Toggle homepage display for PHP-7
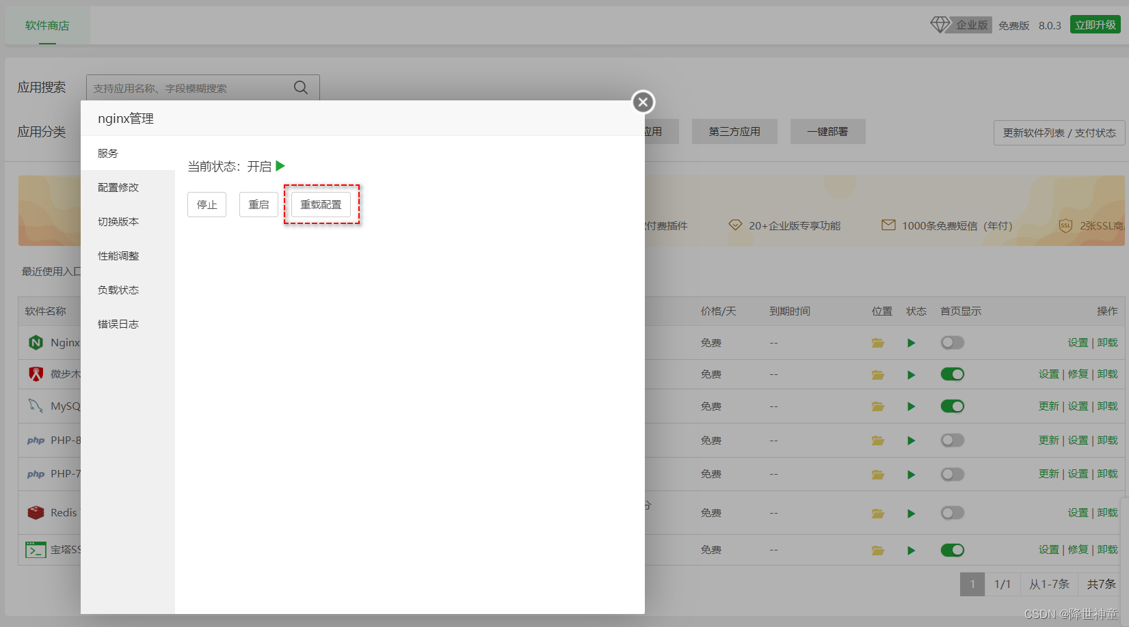 (953, 473)
